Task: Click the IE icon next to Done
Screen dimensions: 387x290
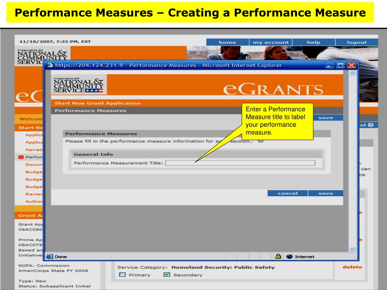Action: tap(50, 256)
